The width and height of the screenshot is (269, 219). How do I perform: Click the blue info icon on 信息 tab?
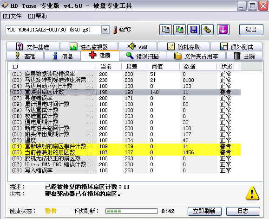click(55, 56)
